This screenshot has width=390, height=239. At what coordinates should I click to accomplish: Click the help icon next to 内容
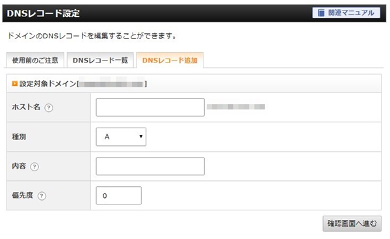(34, 167)
